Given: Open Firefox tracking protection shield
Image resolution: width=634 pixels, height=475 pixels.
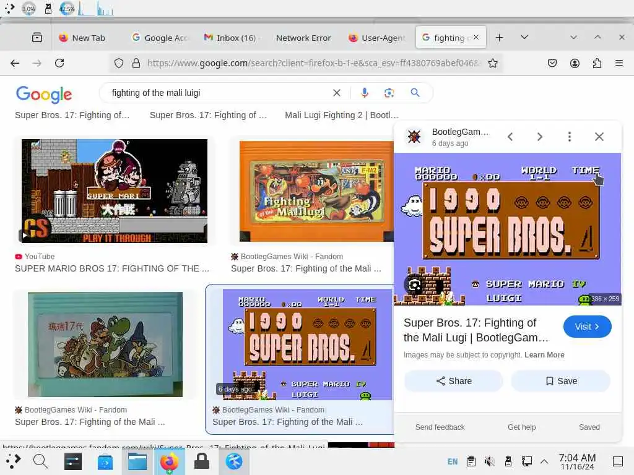Looking at the screenshot, I should (118, 63).
